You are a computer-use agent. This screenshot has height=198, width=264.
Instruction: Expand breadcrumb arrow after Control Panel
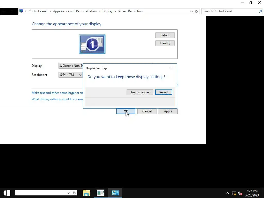pyautogui.click(x=50, y=11)
